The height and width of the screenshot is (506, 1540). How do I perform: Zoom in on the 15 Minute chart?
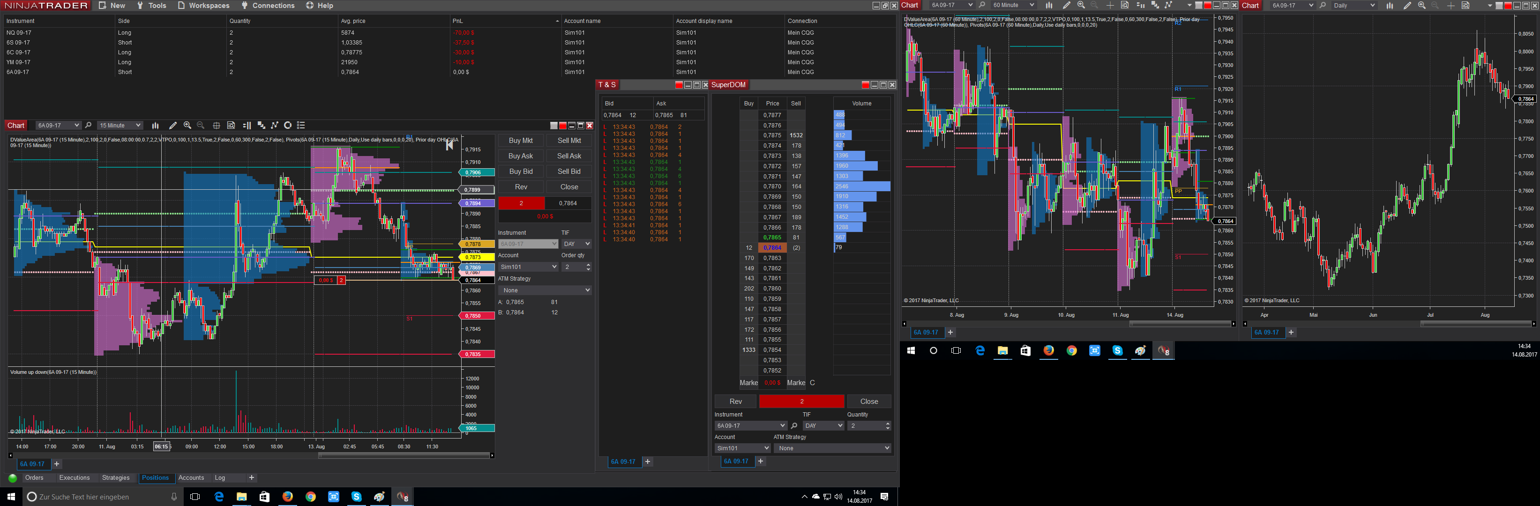coord(187,126)
